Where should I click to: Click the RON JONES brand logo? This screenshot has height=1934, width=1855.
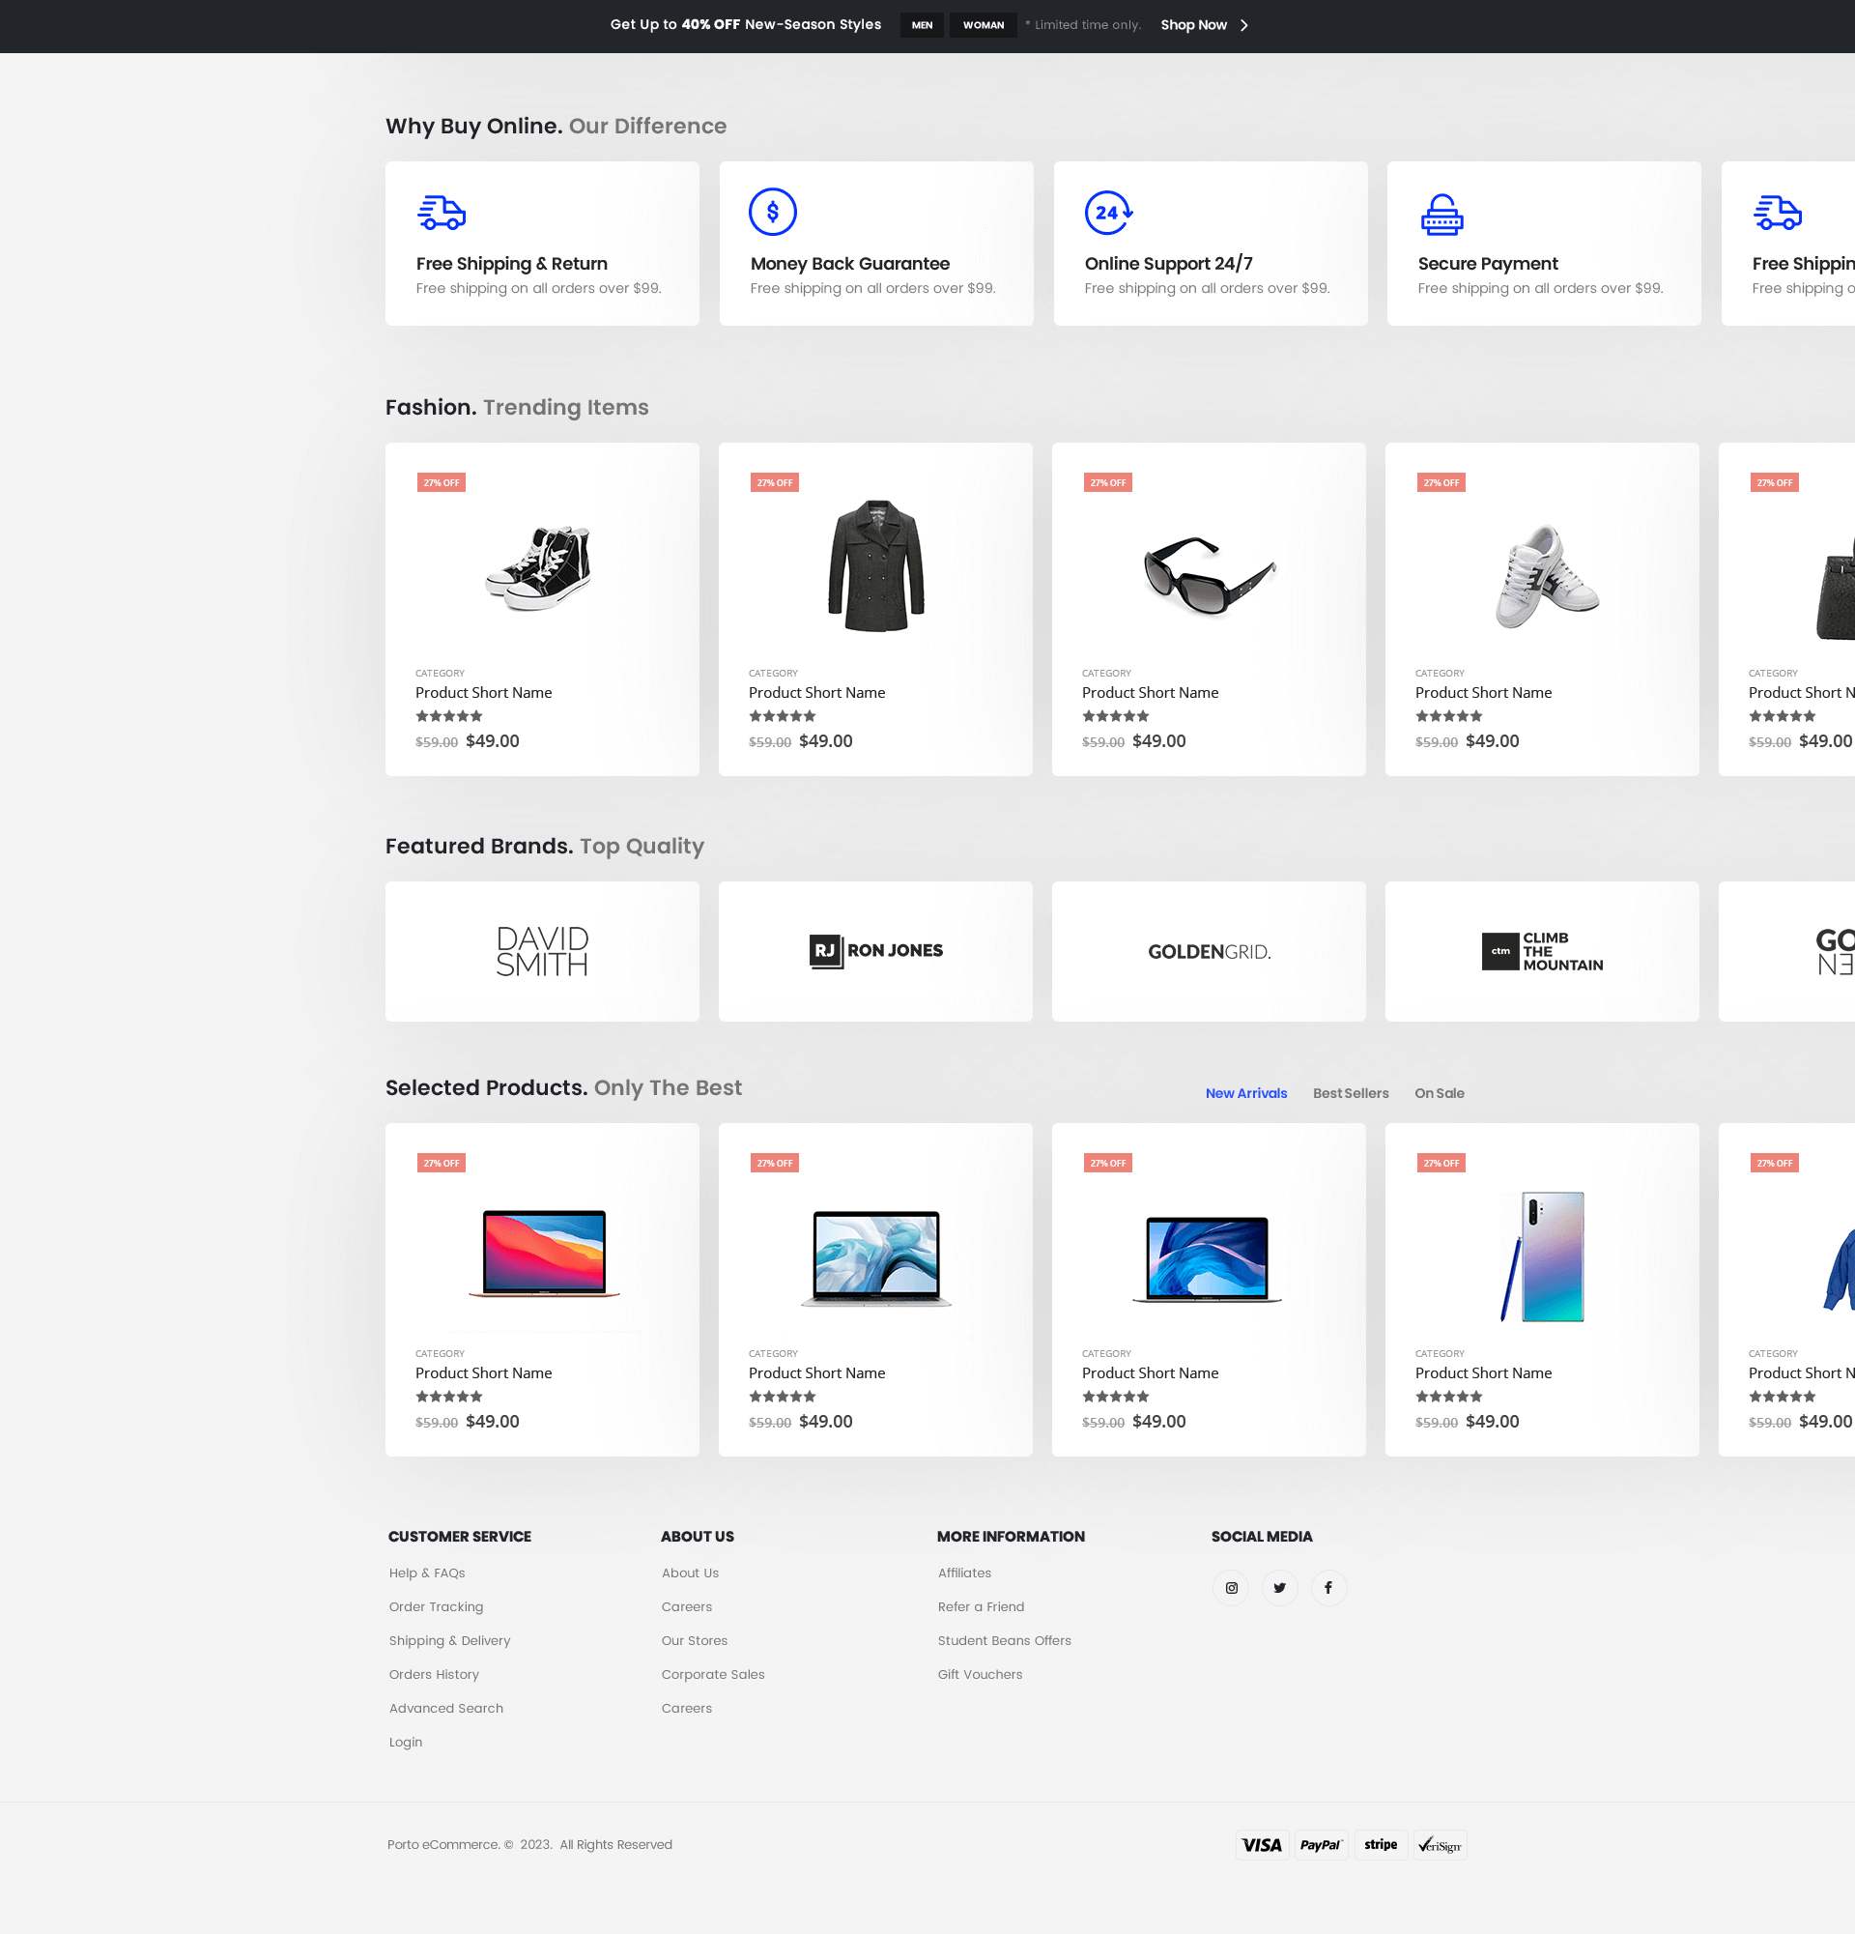click(875, 951)
